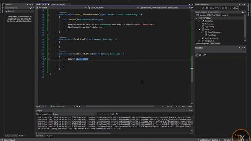Image resolution: width=251 pixels, height=141 pixels.
Task: Sync with Active Document in Solution Explorer
Action: point(216,8)
